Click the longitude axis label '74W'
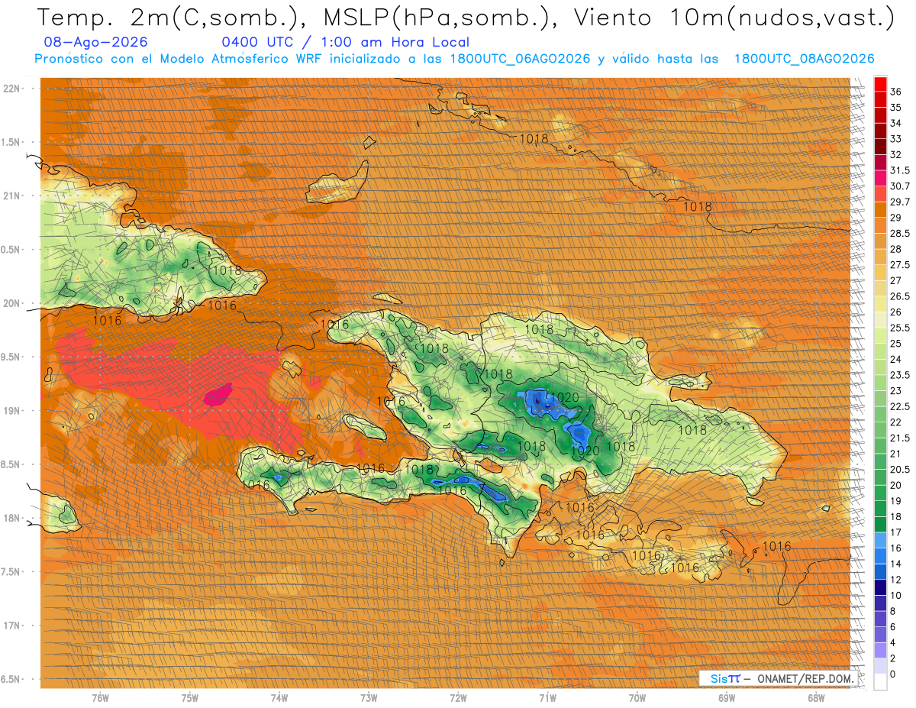 pos(279,697)
